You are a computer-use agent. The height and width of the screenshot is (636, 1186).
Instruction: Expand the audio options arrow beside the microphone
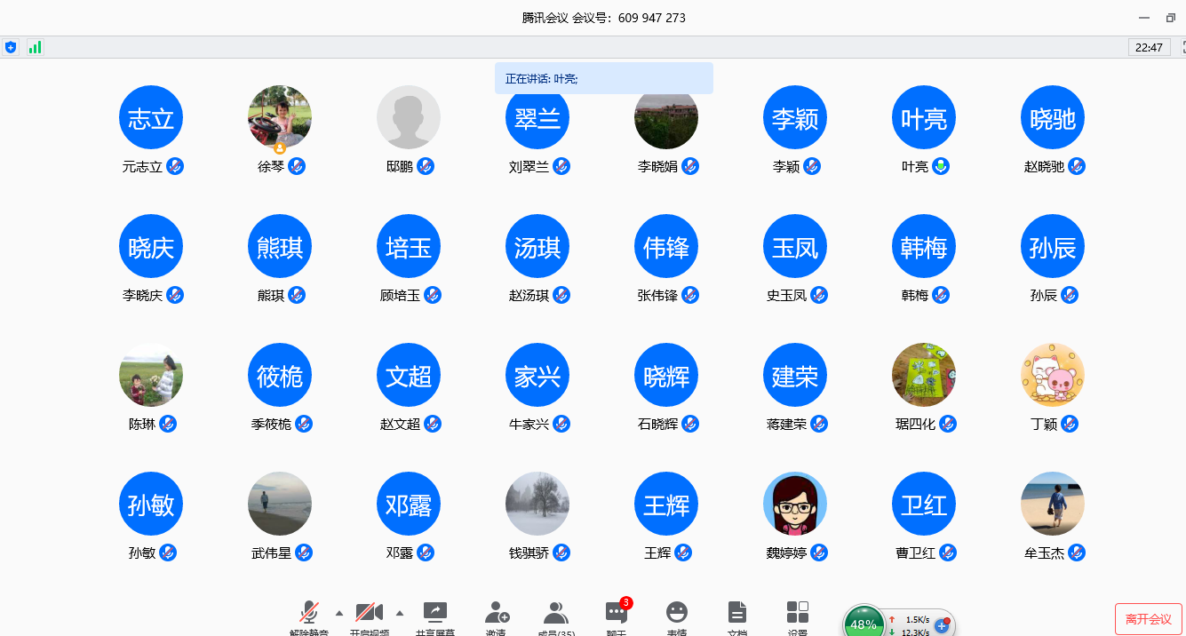tap(339, 612)
